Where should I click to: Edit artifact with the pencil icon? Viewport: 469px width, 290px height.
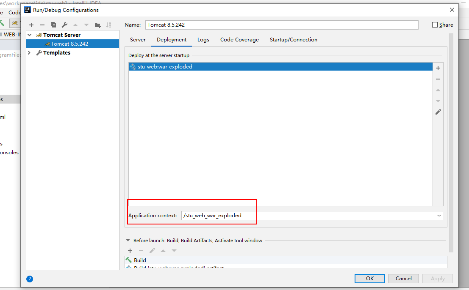click(x=438, y=112)
